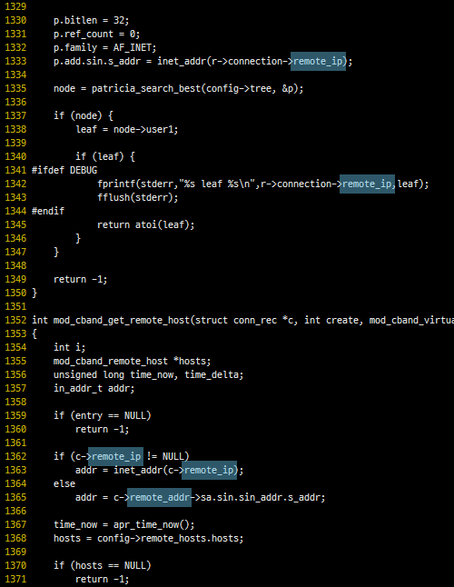Click highlighted 'remote_ip' on line 1333
This screenshot has height=587, width=454.
click(x=318, y=61)
